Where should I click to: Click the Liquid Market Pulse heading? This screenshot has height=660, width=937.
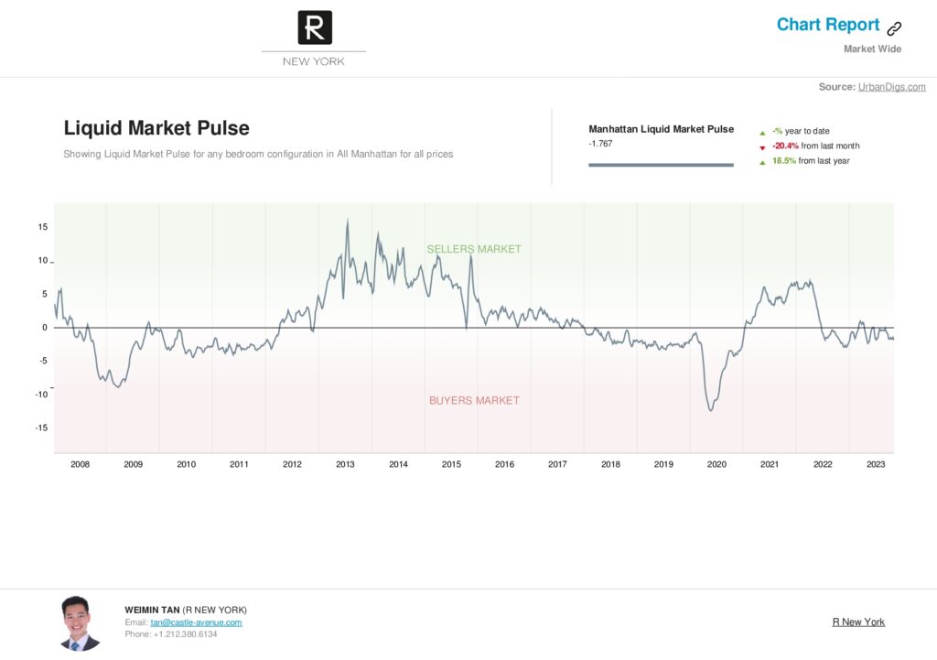(x=156, y=128)
